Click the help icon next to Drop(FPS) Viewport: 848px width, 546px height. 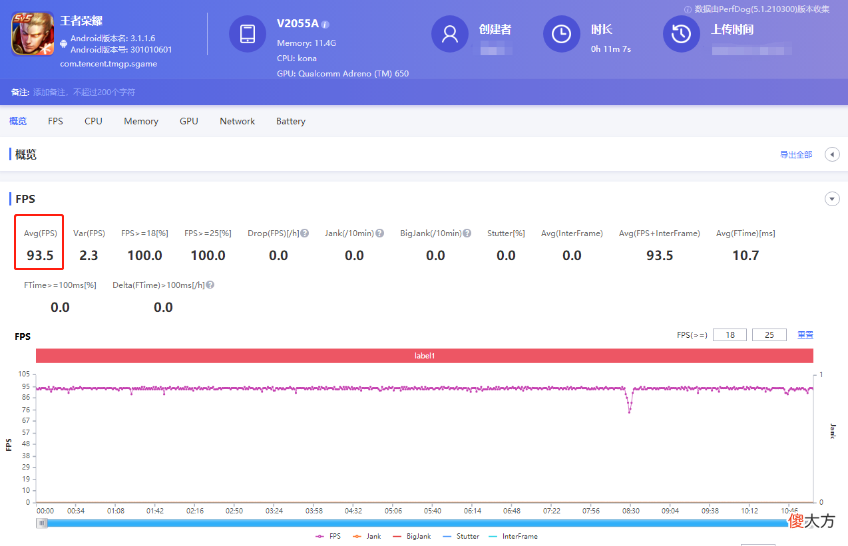(x=304, y=233)
